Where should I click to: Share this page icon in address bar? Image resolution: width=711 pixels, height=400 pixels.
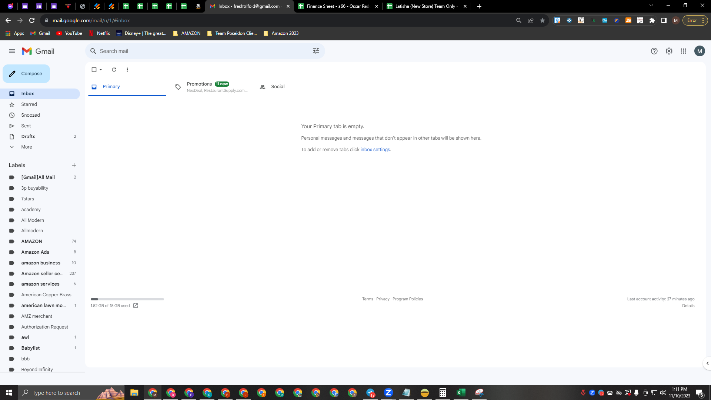(x=531, y=20)
